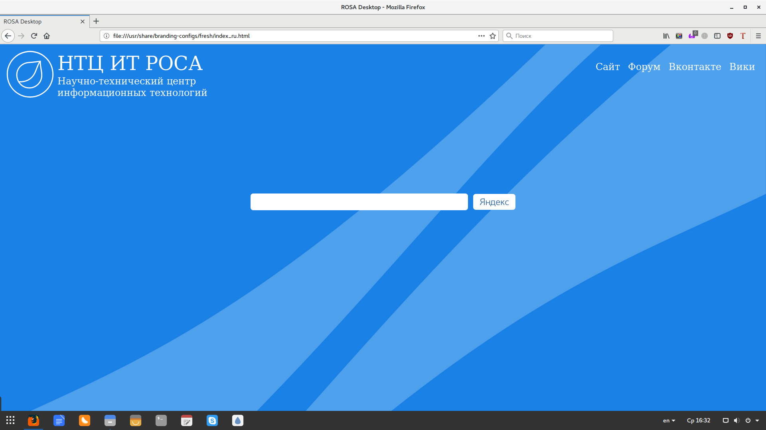Open the system volume control
766x430 pixels.
pyautogui.click(x=736, y=420)
